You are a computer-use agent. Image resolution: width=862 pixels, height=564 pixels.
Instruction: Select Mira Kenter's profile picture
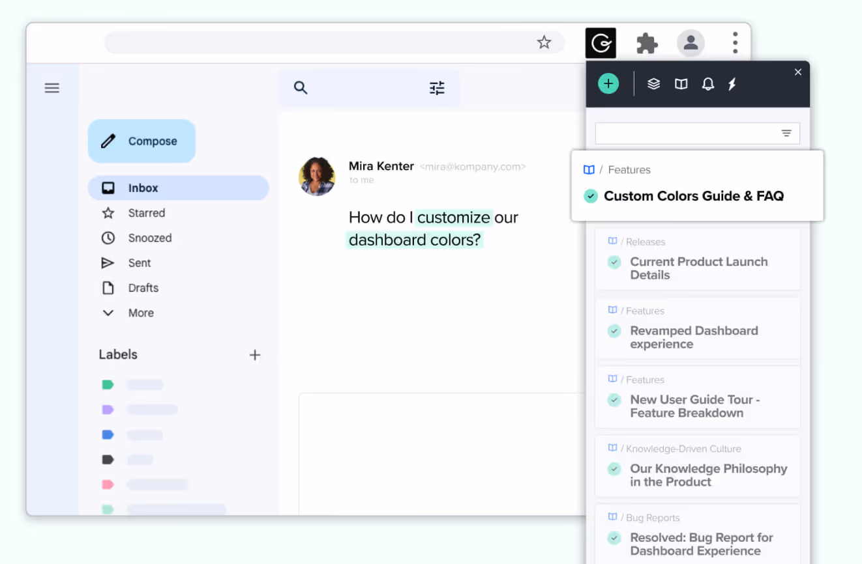point(317,176)
